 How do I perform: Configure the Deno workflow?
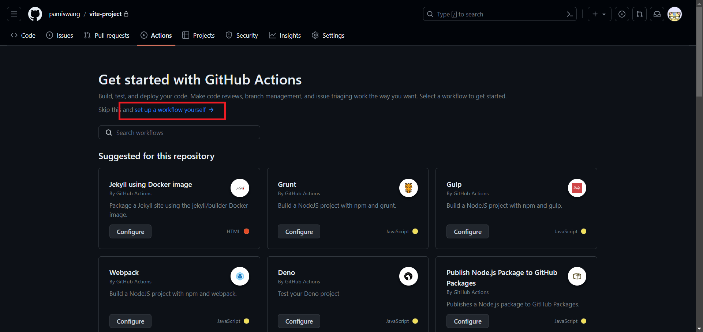click(x=299, y=321)
